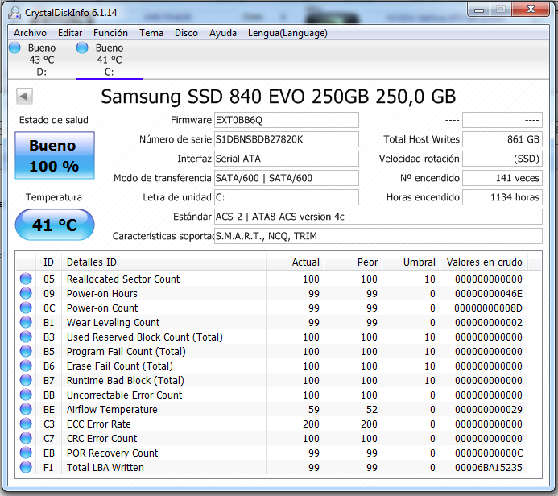Open the Archivo menu
Viewport: 558px width, 496px height.
(x=31, y=33)
